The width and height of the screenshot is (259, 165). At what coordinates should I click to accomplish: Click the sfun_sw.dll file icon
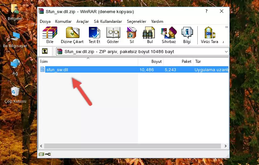coord(42,70)
